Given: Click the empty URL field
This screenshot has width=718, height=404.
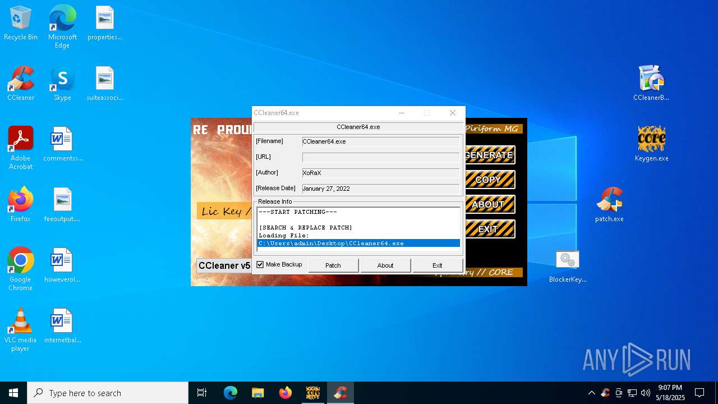Looking at the screenshot, I should 381,157.
